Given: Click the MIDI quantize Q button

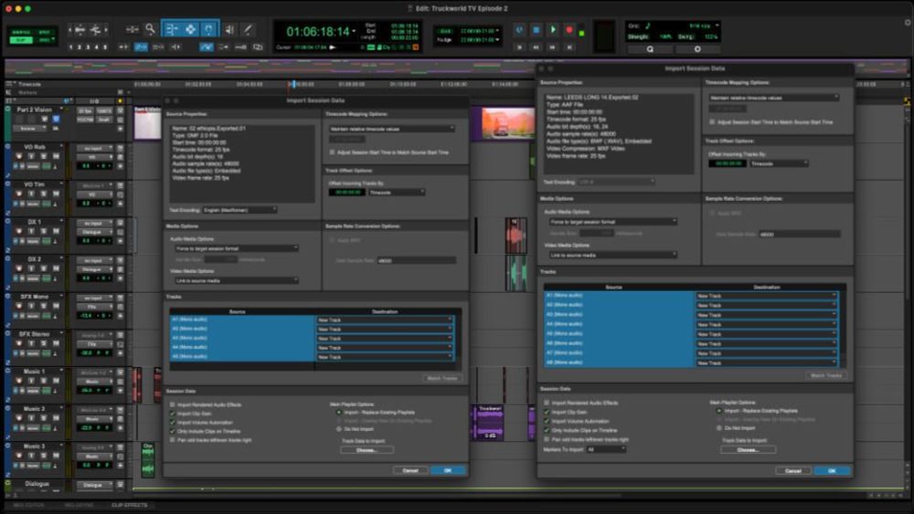Looking at the screenshot, I should 650,49.
